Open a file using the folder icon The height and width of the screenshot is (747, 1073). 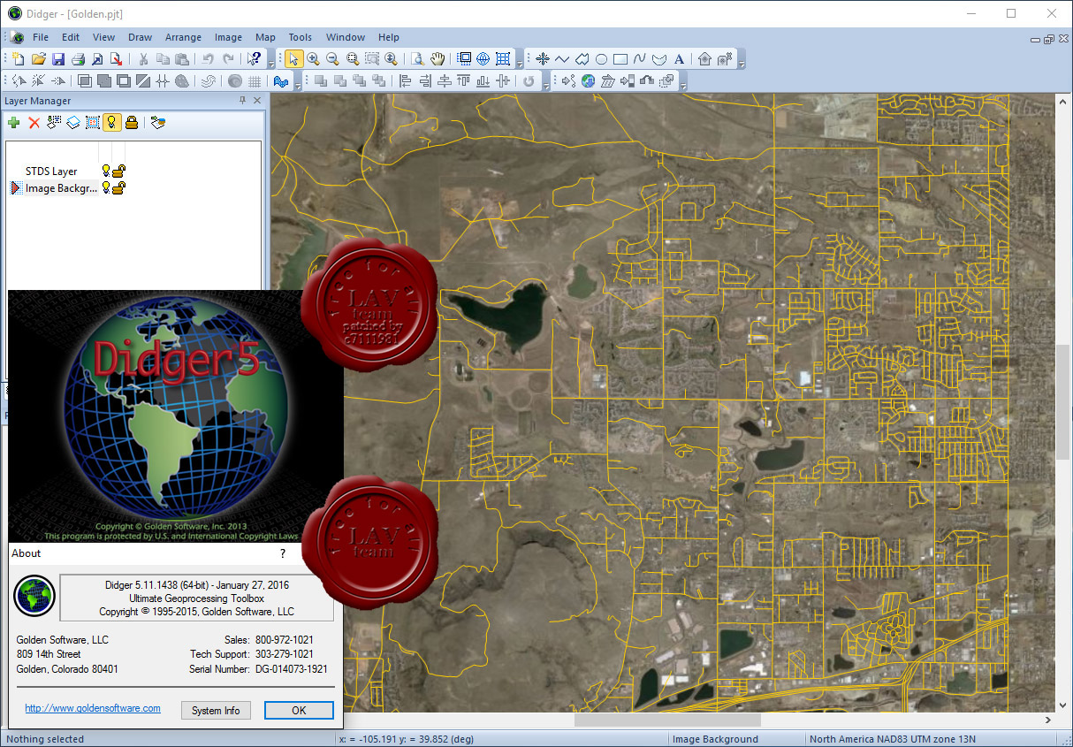pyautogui.click(x=38, y=59)
